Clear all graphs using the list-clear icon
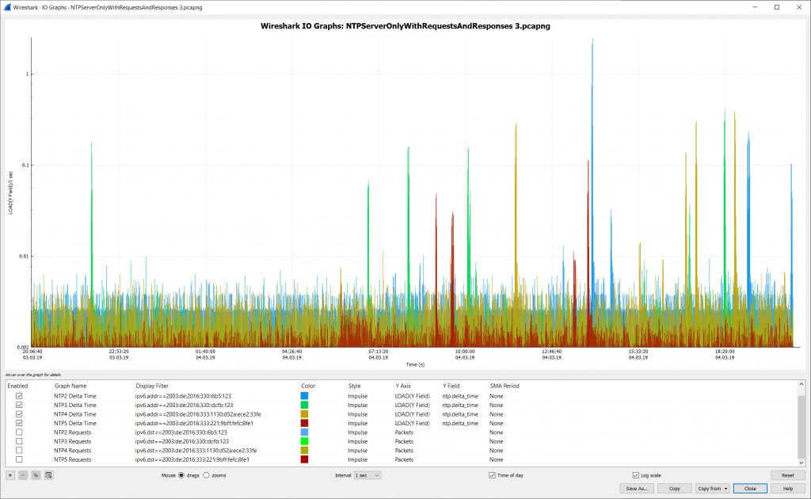The height and width of the screenshot is (499, 811). click(x=48, y=475)
